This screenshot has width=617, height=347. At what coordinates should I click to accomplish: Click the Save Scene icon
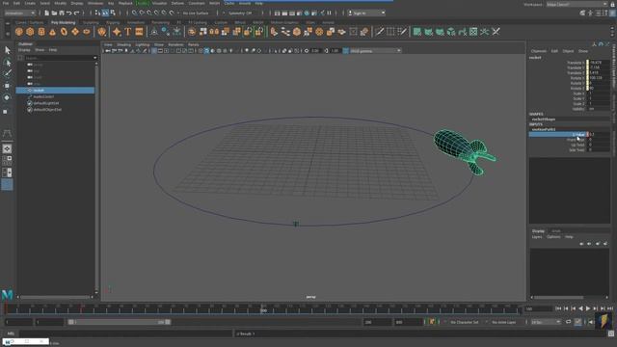click(62, 13)
